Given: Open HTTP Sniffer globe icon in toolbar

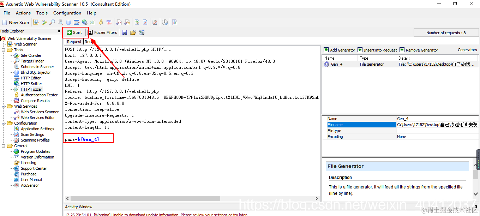Looking at the screenshot, I should (x=85, y=22).
